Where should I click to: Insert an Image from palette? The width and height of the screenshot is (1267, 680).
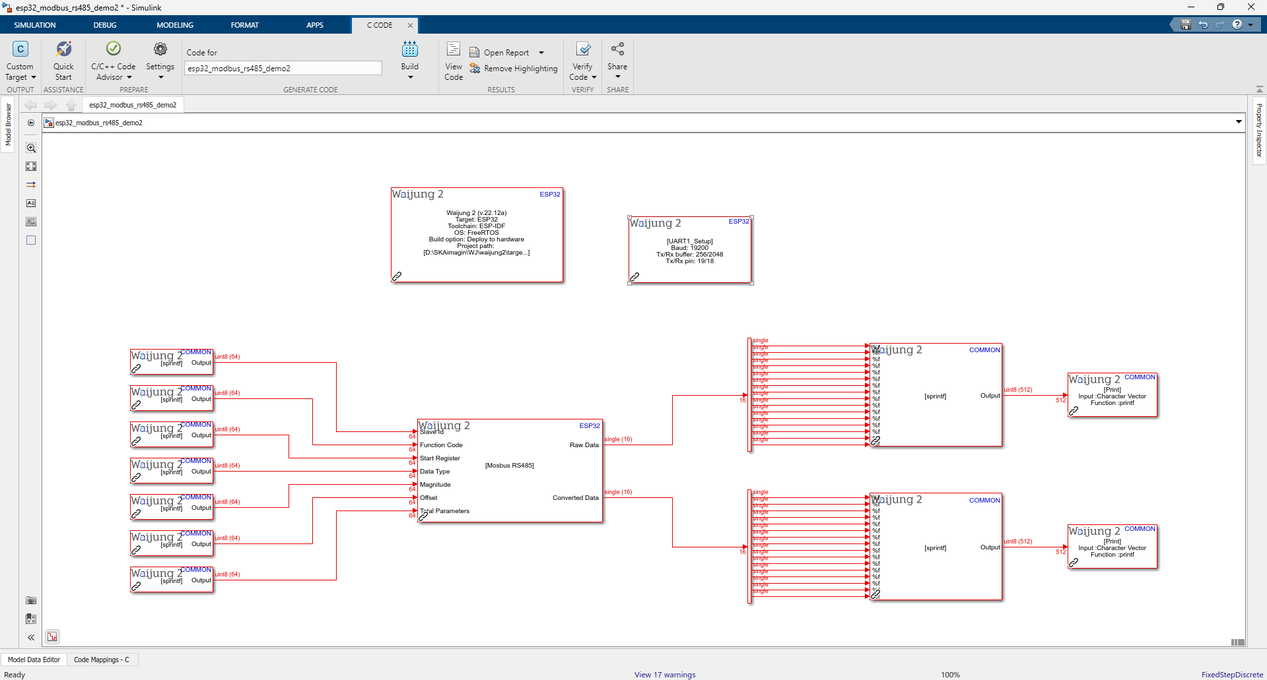[31, 222]
